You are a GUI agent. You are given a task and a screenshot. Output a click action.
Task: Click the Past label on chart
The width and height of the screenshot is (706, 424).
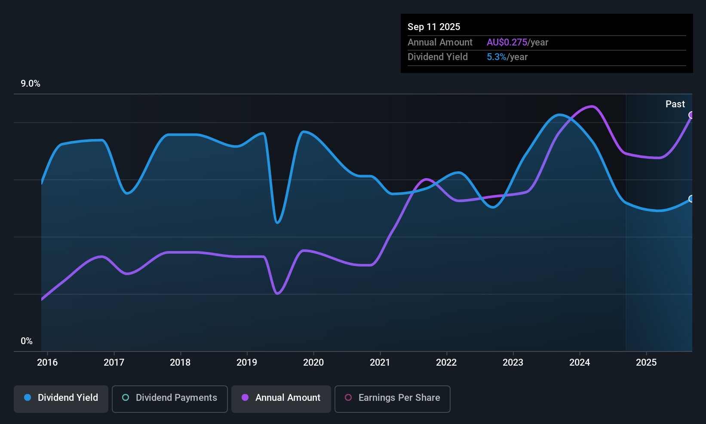click(675, 104)
